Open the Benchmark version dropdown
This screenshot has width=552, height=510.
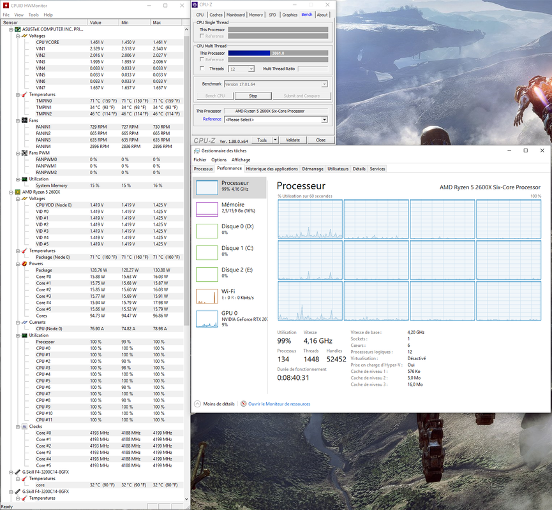(324, 84)
